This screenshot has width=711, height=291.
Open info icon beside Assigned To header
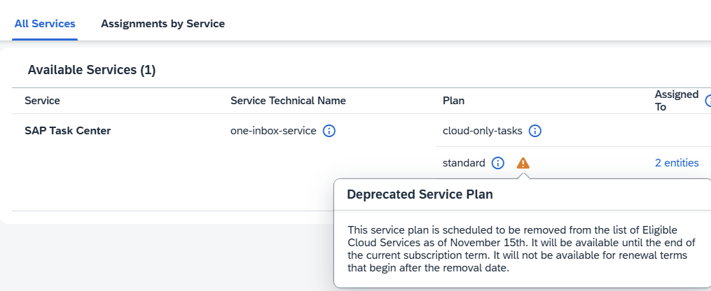[708, 101]
